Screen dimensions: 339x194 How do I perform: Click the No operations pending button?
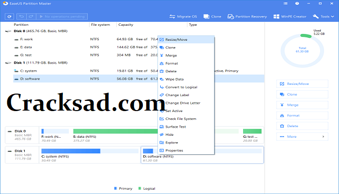(x=62, y=16)
